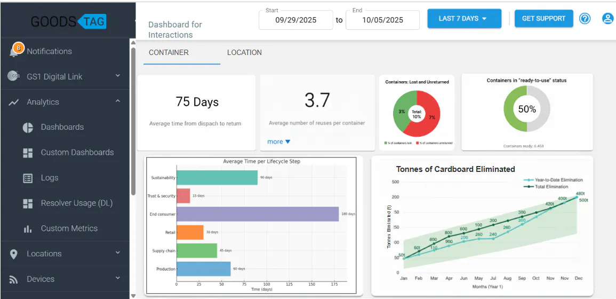Click the Production blue bar

tap(204, 269)
